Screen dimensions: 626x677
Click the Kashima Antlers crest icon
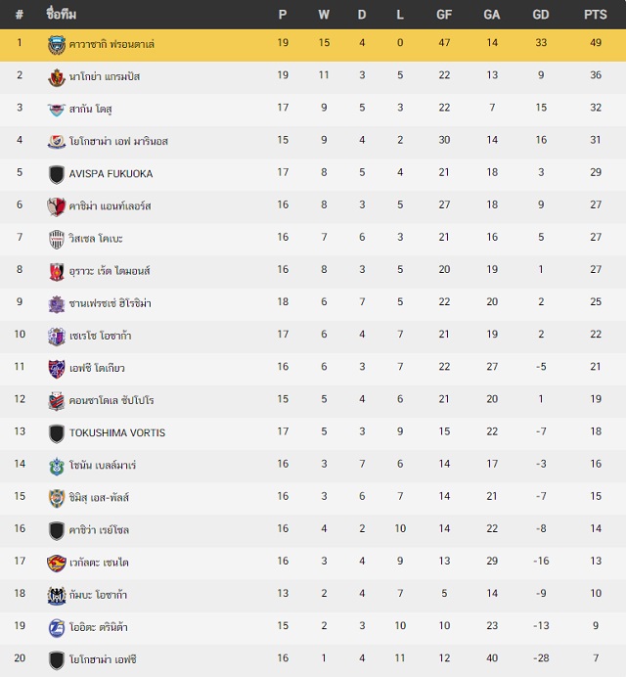57,206
